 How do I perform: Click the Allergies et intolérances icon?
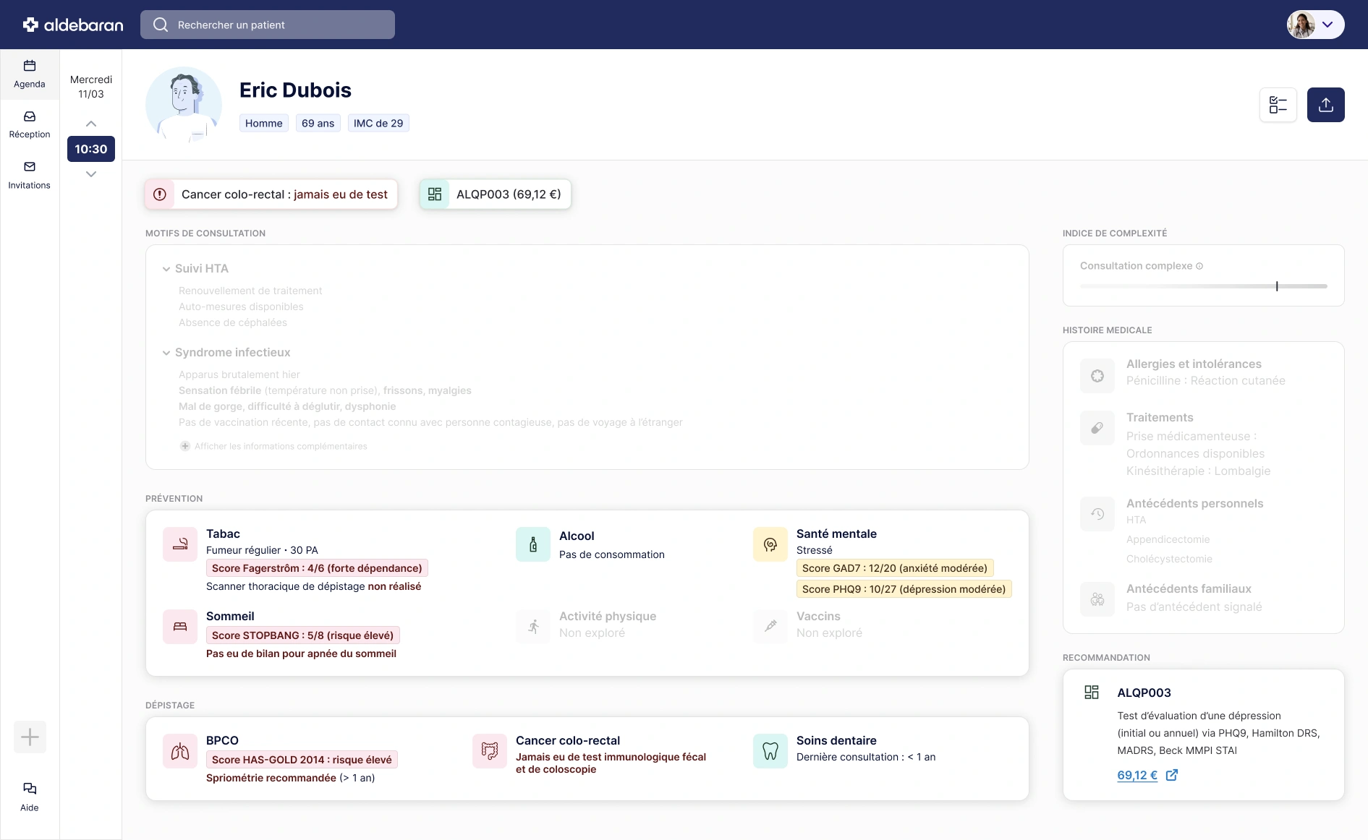point(1097,376)
